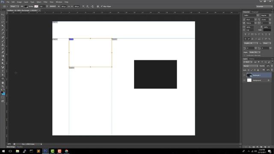
Task: Open the leading (Auto) dropdown
Action: pos(266,20)
